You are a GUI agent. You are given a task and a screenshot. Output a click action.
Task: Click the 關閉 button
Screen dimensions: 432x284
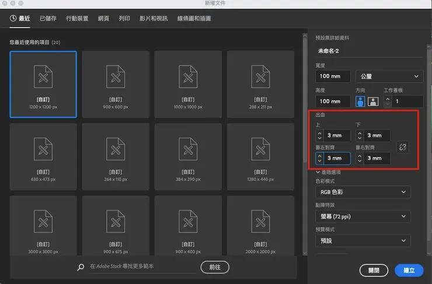coord(374,271)
